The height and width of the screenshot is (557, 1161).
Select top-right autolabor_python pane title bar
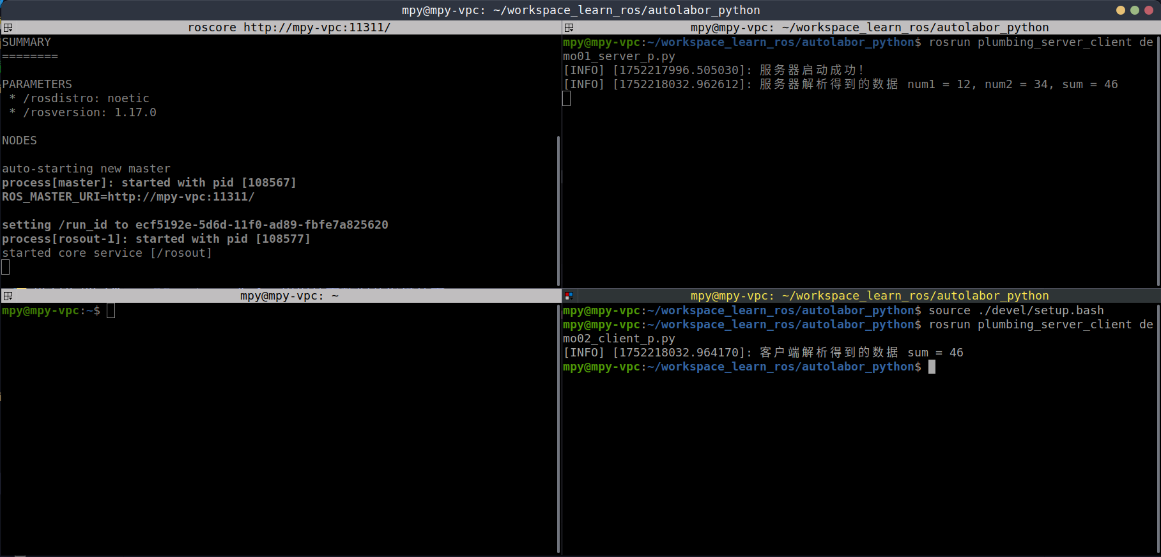pyautogui.click(x=869, y=27)
